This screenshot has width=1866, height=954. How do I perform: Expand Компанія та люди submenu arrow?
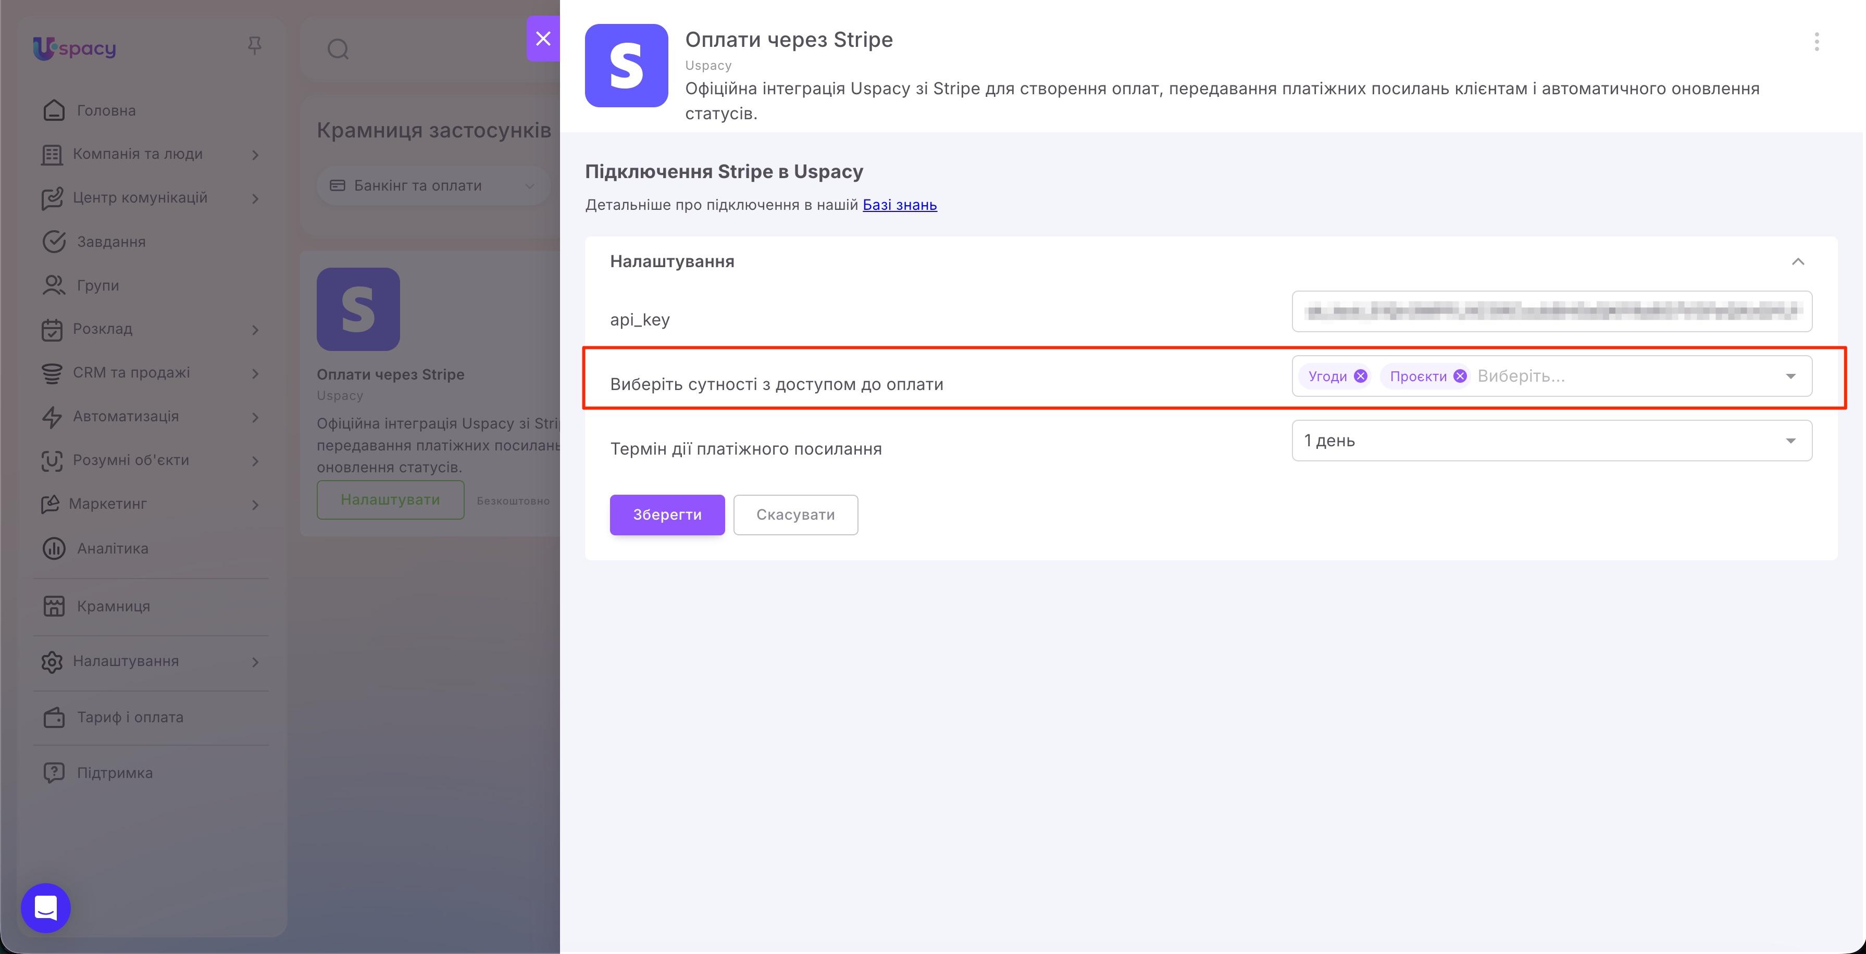(x=255, y=154)
